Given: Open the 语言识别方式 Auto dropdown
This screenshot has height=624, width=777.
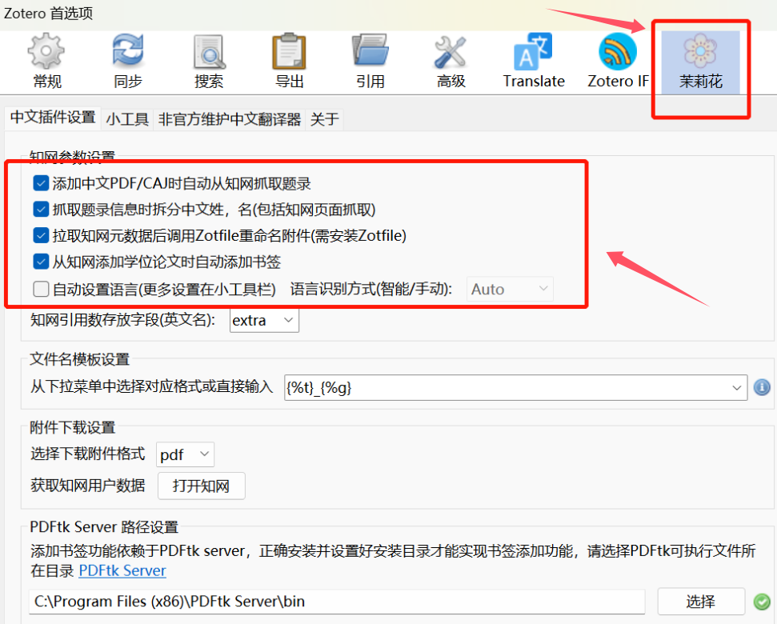Looking at the screenshot, I should [x=510, y=289].
